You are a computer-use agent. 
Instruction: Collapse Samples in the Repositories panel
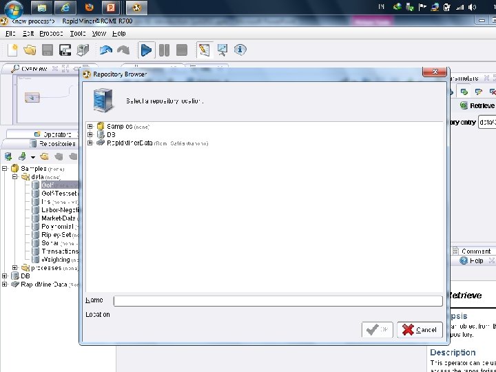tap(4, 169)
